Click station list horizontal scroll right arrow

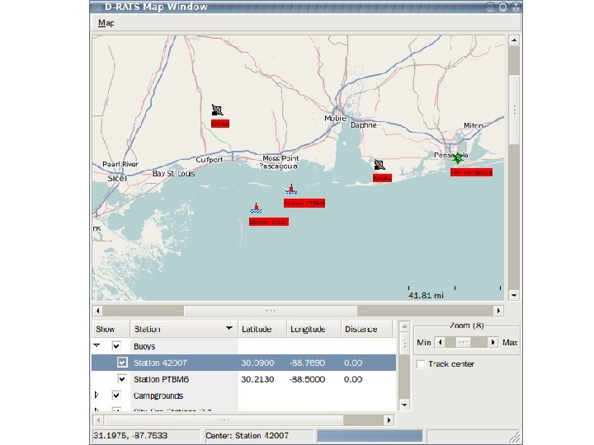(389, 420)
